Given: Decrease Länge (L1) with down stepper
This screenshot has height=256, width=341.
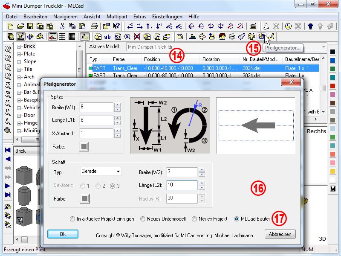Looking at the screenshot, I should (x=118, y=123).
